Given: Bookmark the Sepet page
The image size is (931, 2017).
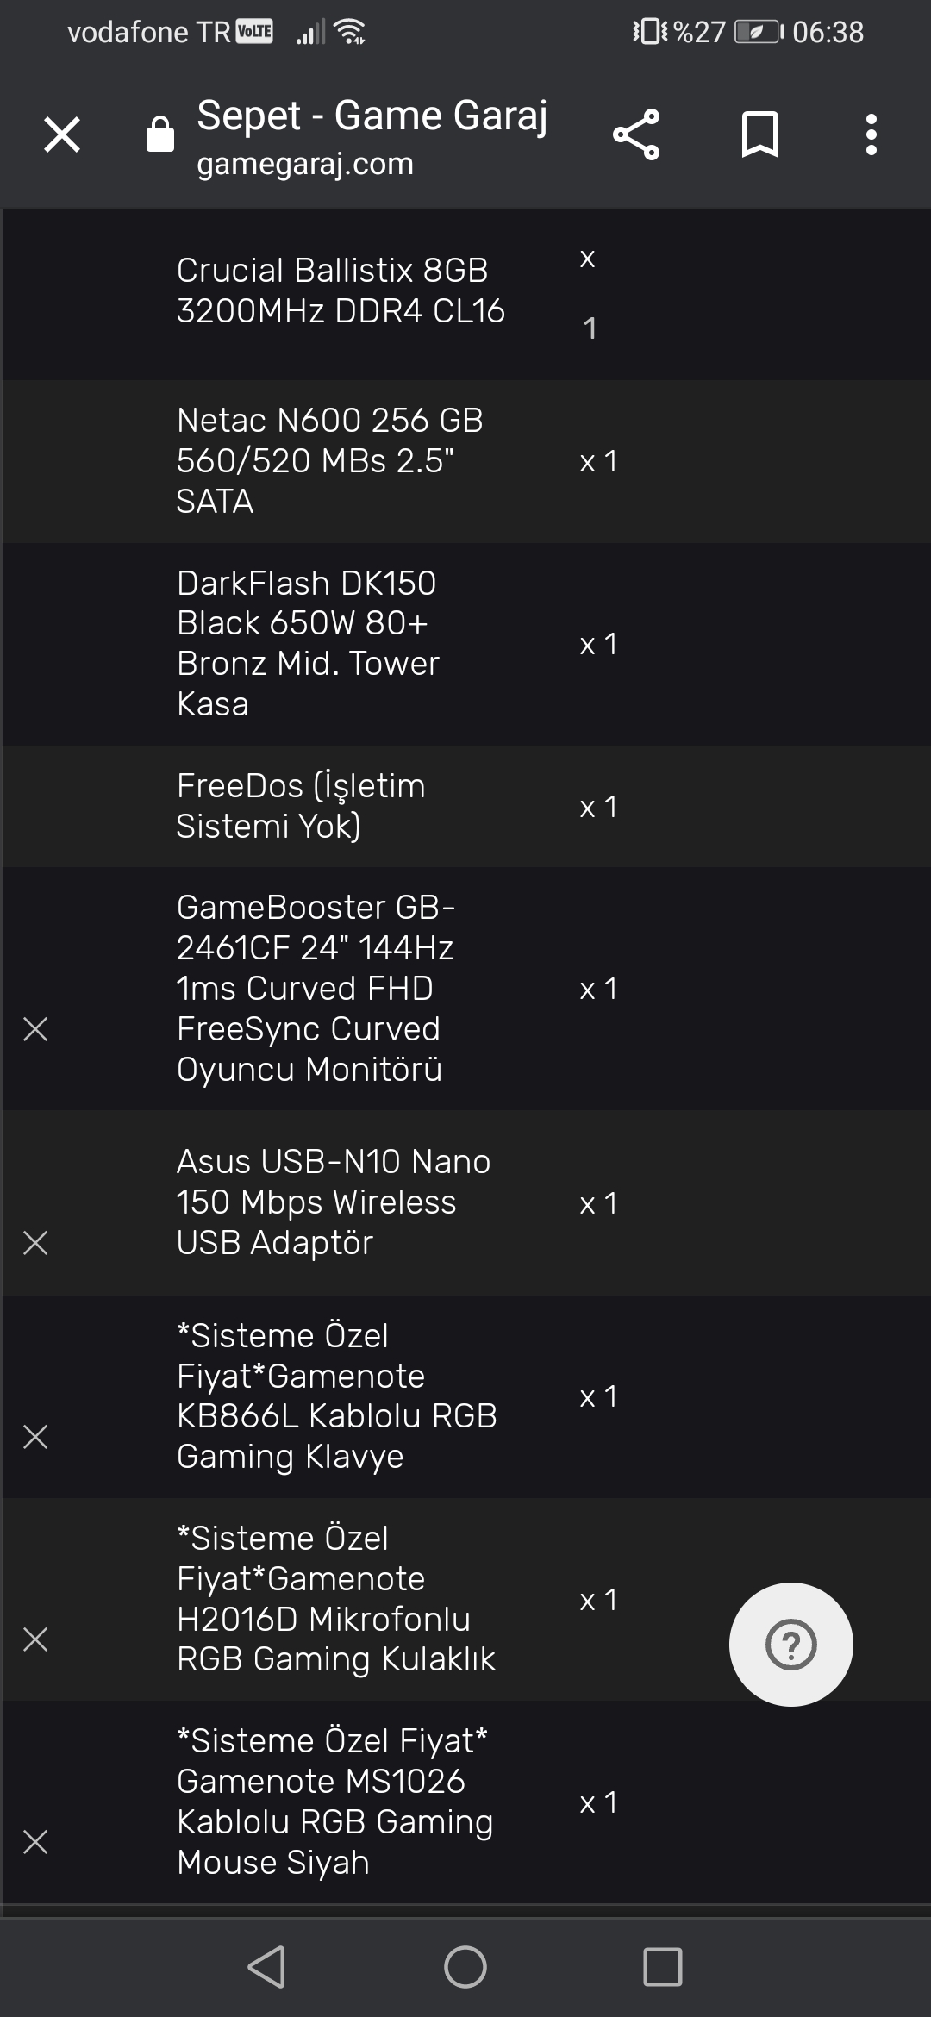Looking at the screenshot, I should (x=759, y=134).
